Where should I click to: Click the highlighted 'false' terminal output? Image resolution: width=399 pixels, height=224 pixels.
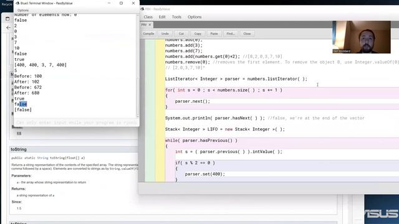[x=21, y=104]
